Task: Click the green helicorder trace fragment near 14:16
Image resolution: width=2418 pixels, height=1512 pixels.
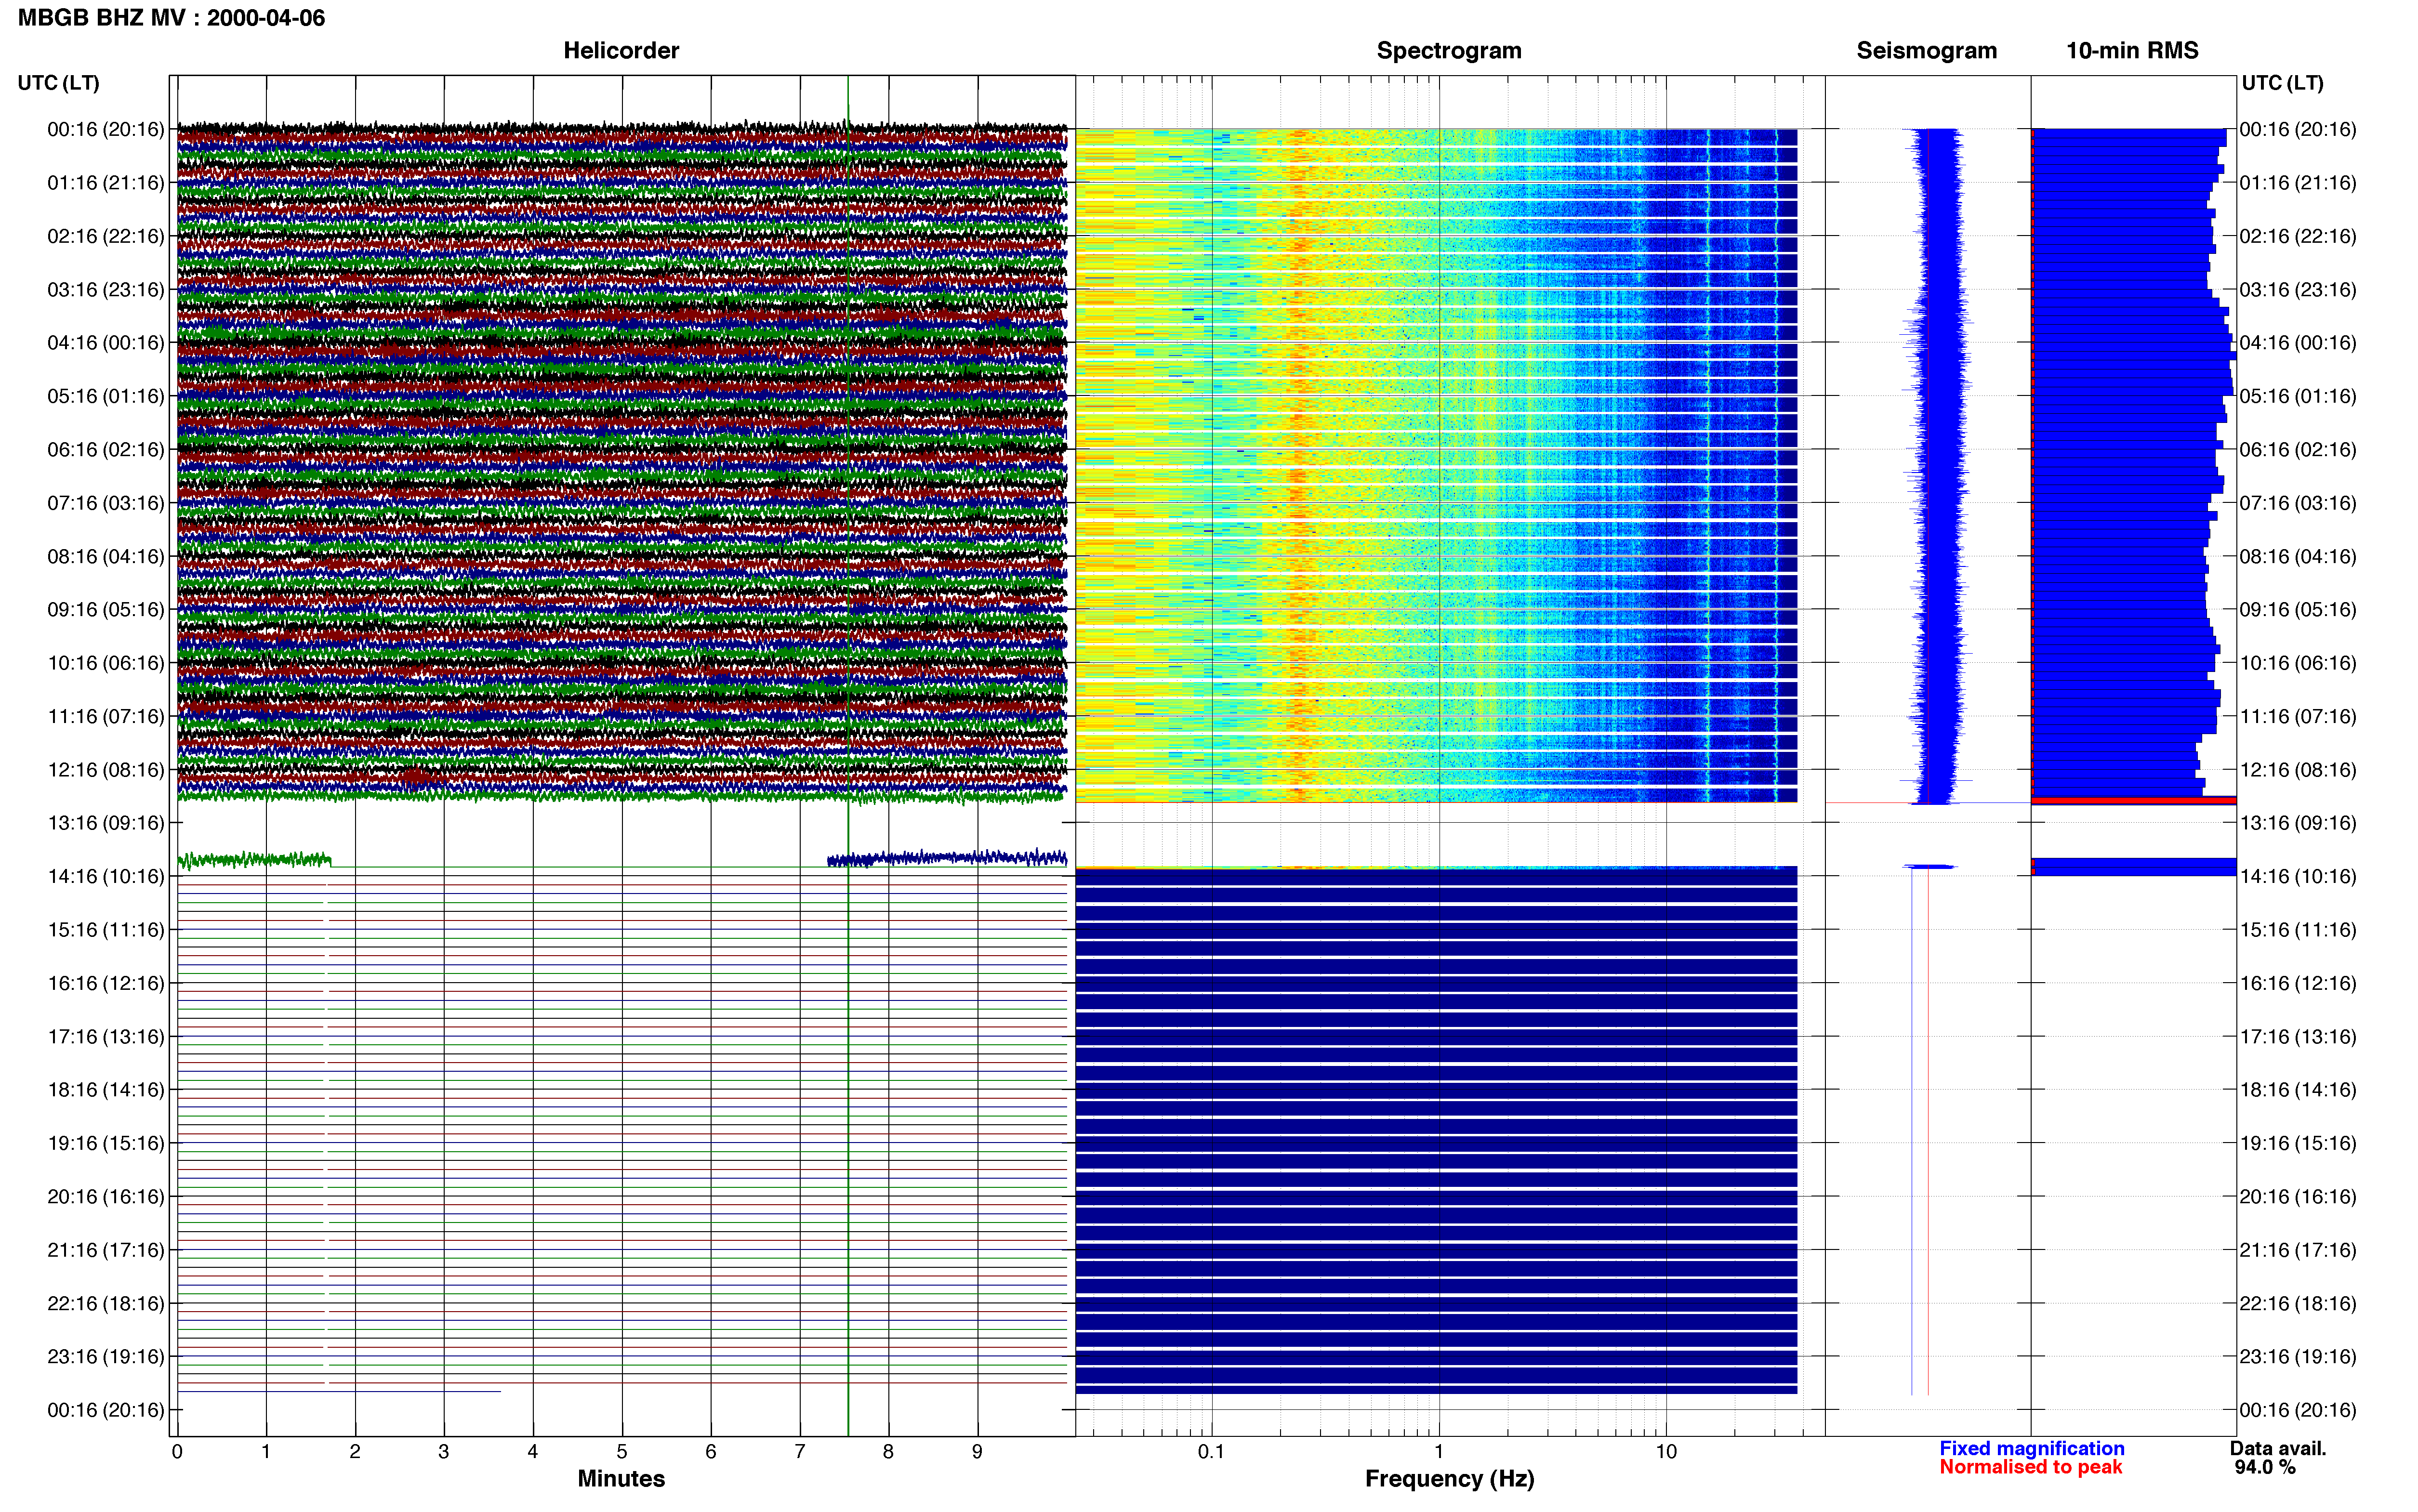Action: [x=254, y=859]
